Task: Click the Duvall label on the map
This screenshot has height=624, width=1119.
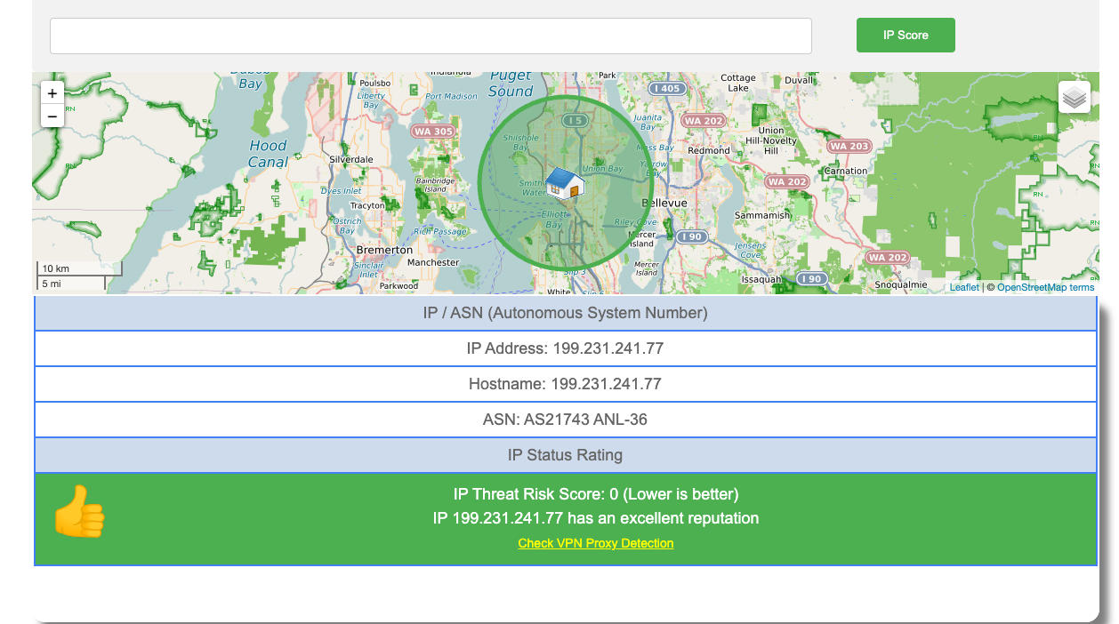Action: point(799,80)
